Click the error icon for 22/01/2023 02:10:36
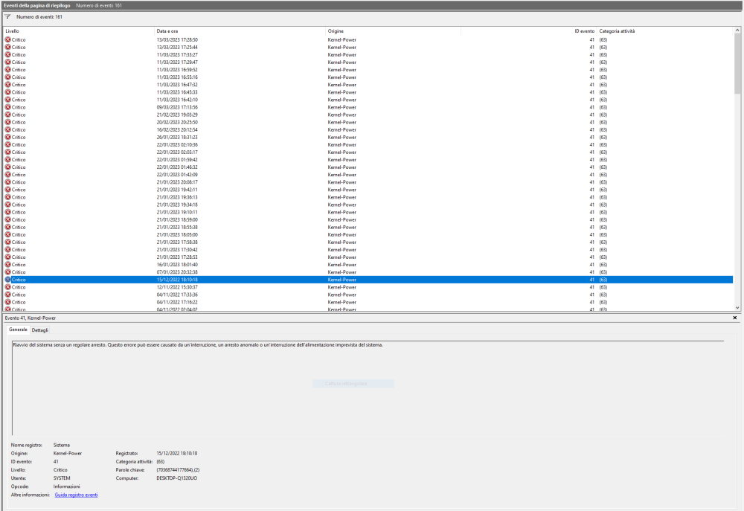 [x=7, y=145]
